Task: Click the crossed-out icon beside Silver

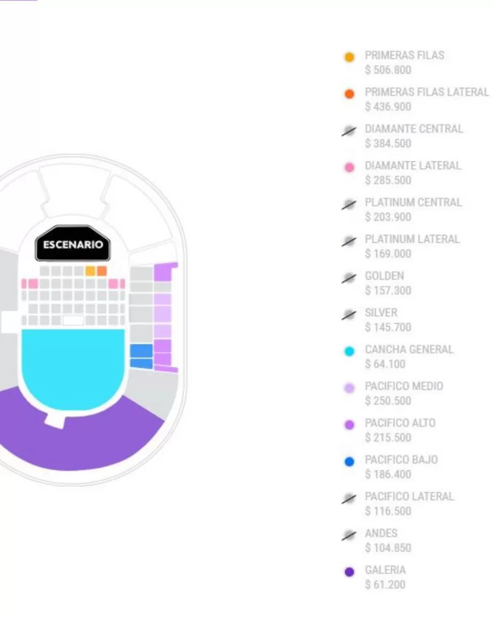Action: (349, 315)
